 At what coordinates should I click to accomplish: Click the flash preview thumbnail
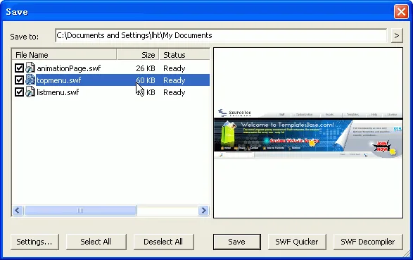(x=308, y=133)
